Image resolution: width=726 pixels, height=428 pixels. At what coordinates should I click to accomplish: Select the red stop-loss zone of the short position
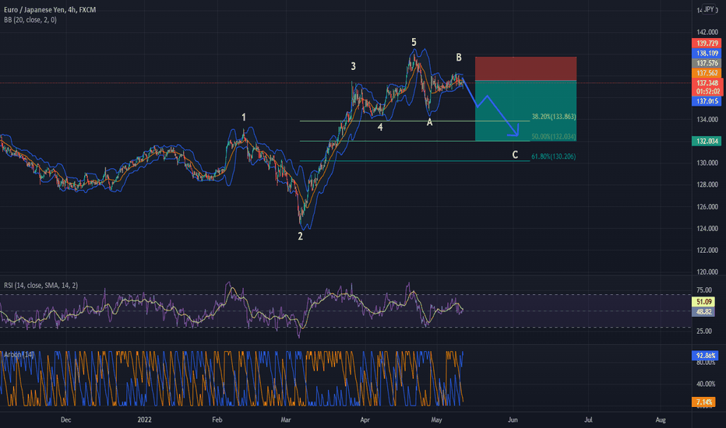point(526,69)
